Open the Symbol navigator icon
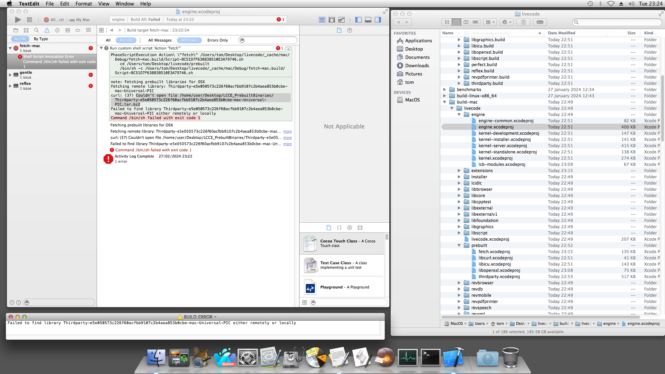Image resolution: width=665 pixels, height=374 pixels. [x=26, y=30]
